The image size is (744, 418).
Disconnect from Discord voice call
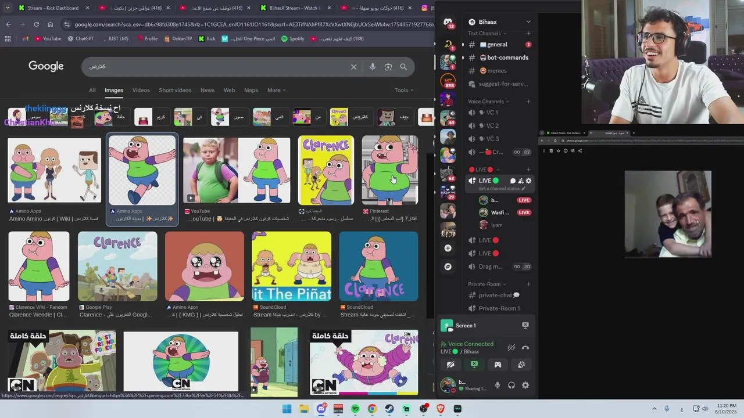[525, 348]
